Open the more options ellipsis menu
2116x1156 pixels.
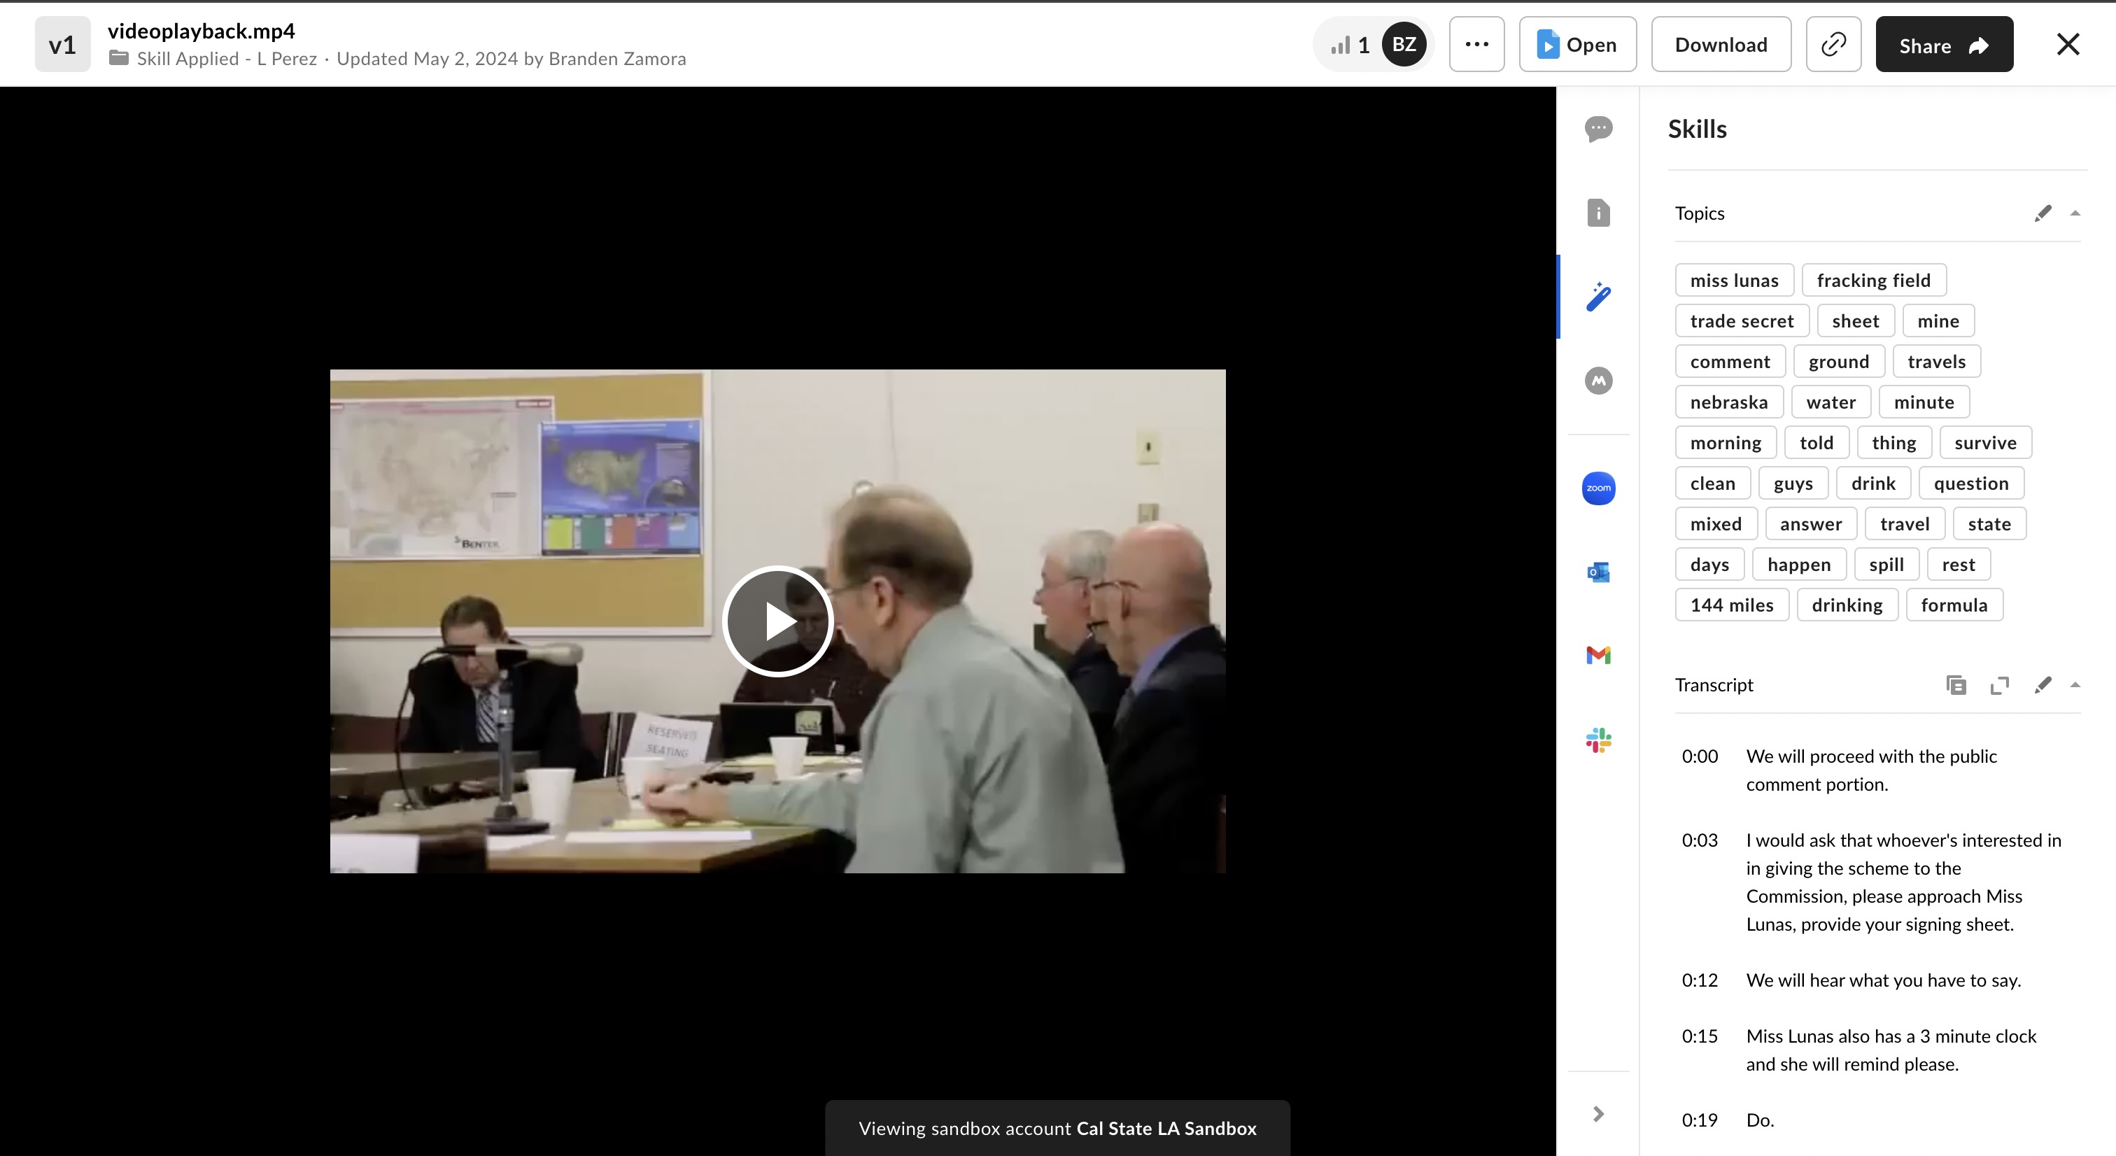point(1476,44)
